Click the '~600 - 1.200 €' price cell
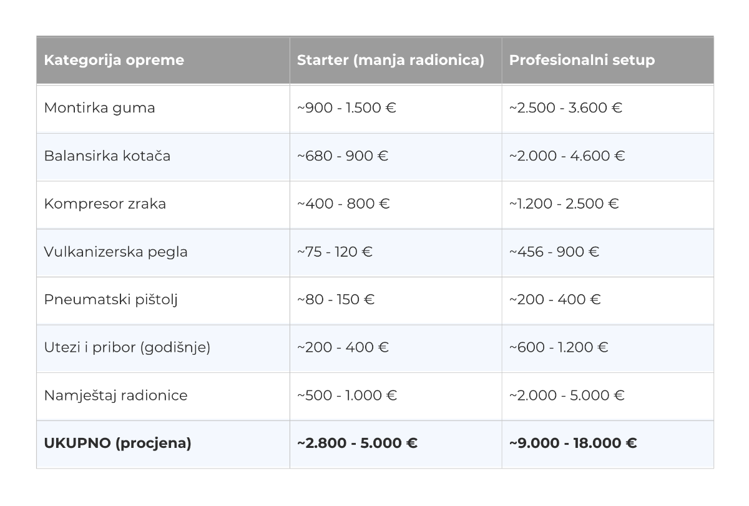The width and height of the screenshot is (749, 506). point(559,347)
